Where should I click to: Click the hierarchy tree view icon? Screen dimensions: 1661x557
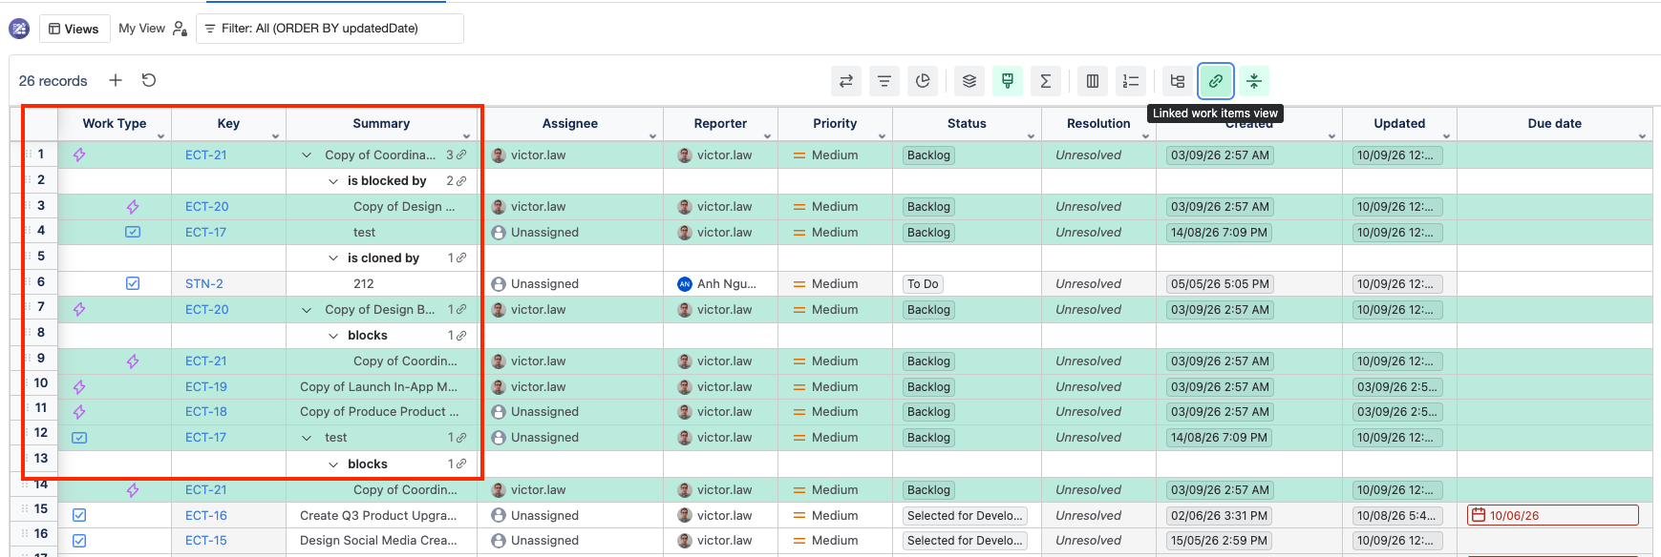pyautogui.click(x=1178, y=81)
